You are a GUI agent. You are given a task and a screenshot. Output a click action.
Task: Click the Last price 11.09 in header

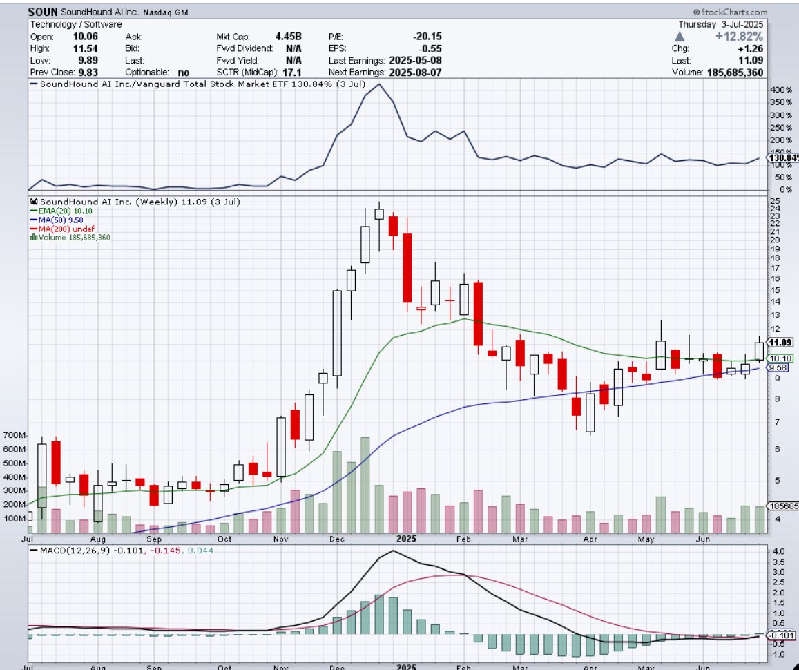(751, 60)
